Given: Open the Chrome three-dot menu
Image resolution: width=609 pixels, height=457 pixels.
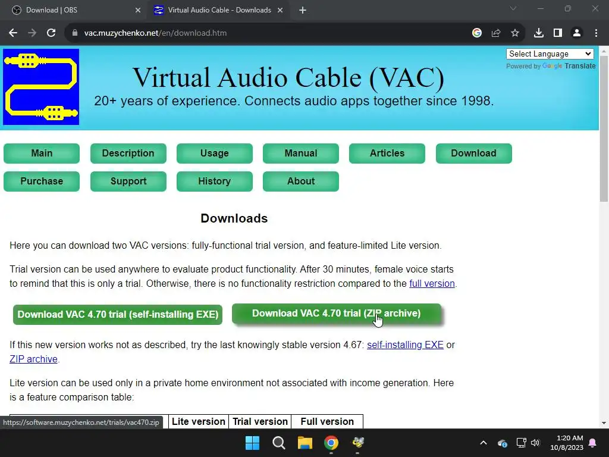Looking at the screenshot, I should [x=596, y=33].
